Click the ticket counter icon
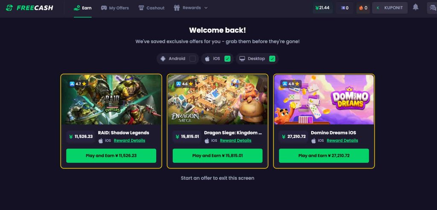 (x=343, y=8)
